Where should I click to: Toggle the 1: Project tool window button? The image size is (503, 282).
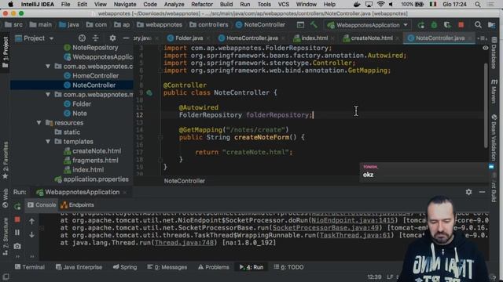click(x=6, y=52)
